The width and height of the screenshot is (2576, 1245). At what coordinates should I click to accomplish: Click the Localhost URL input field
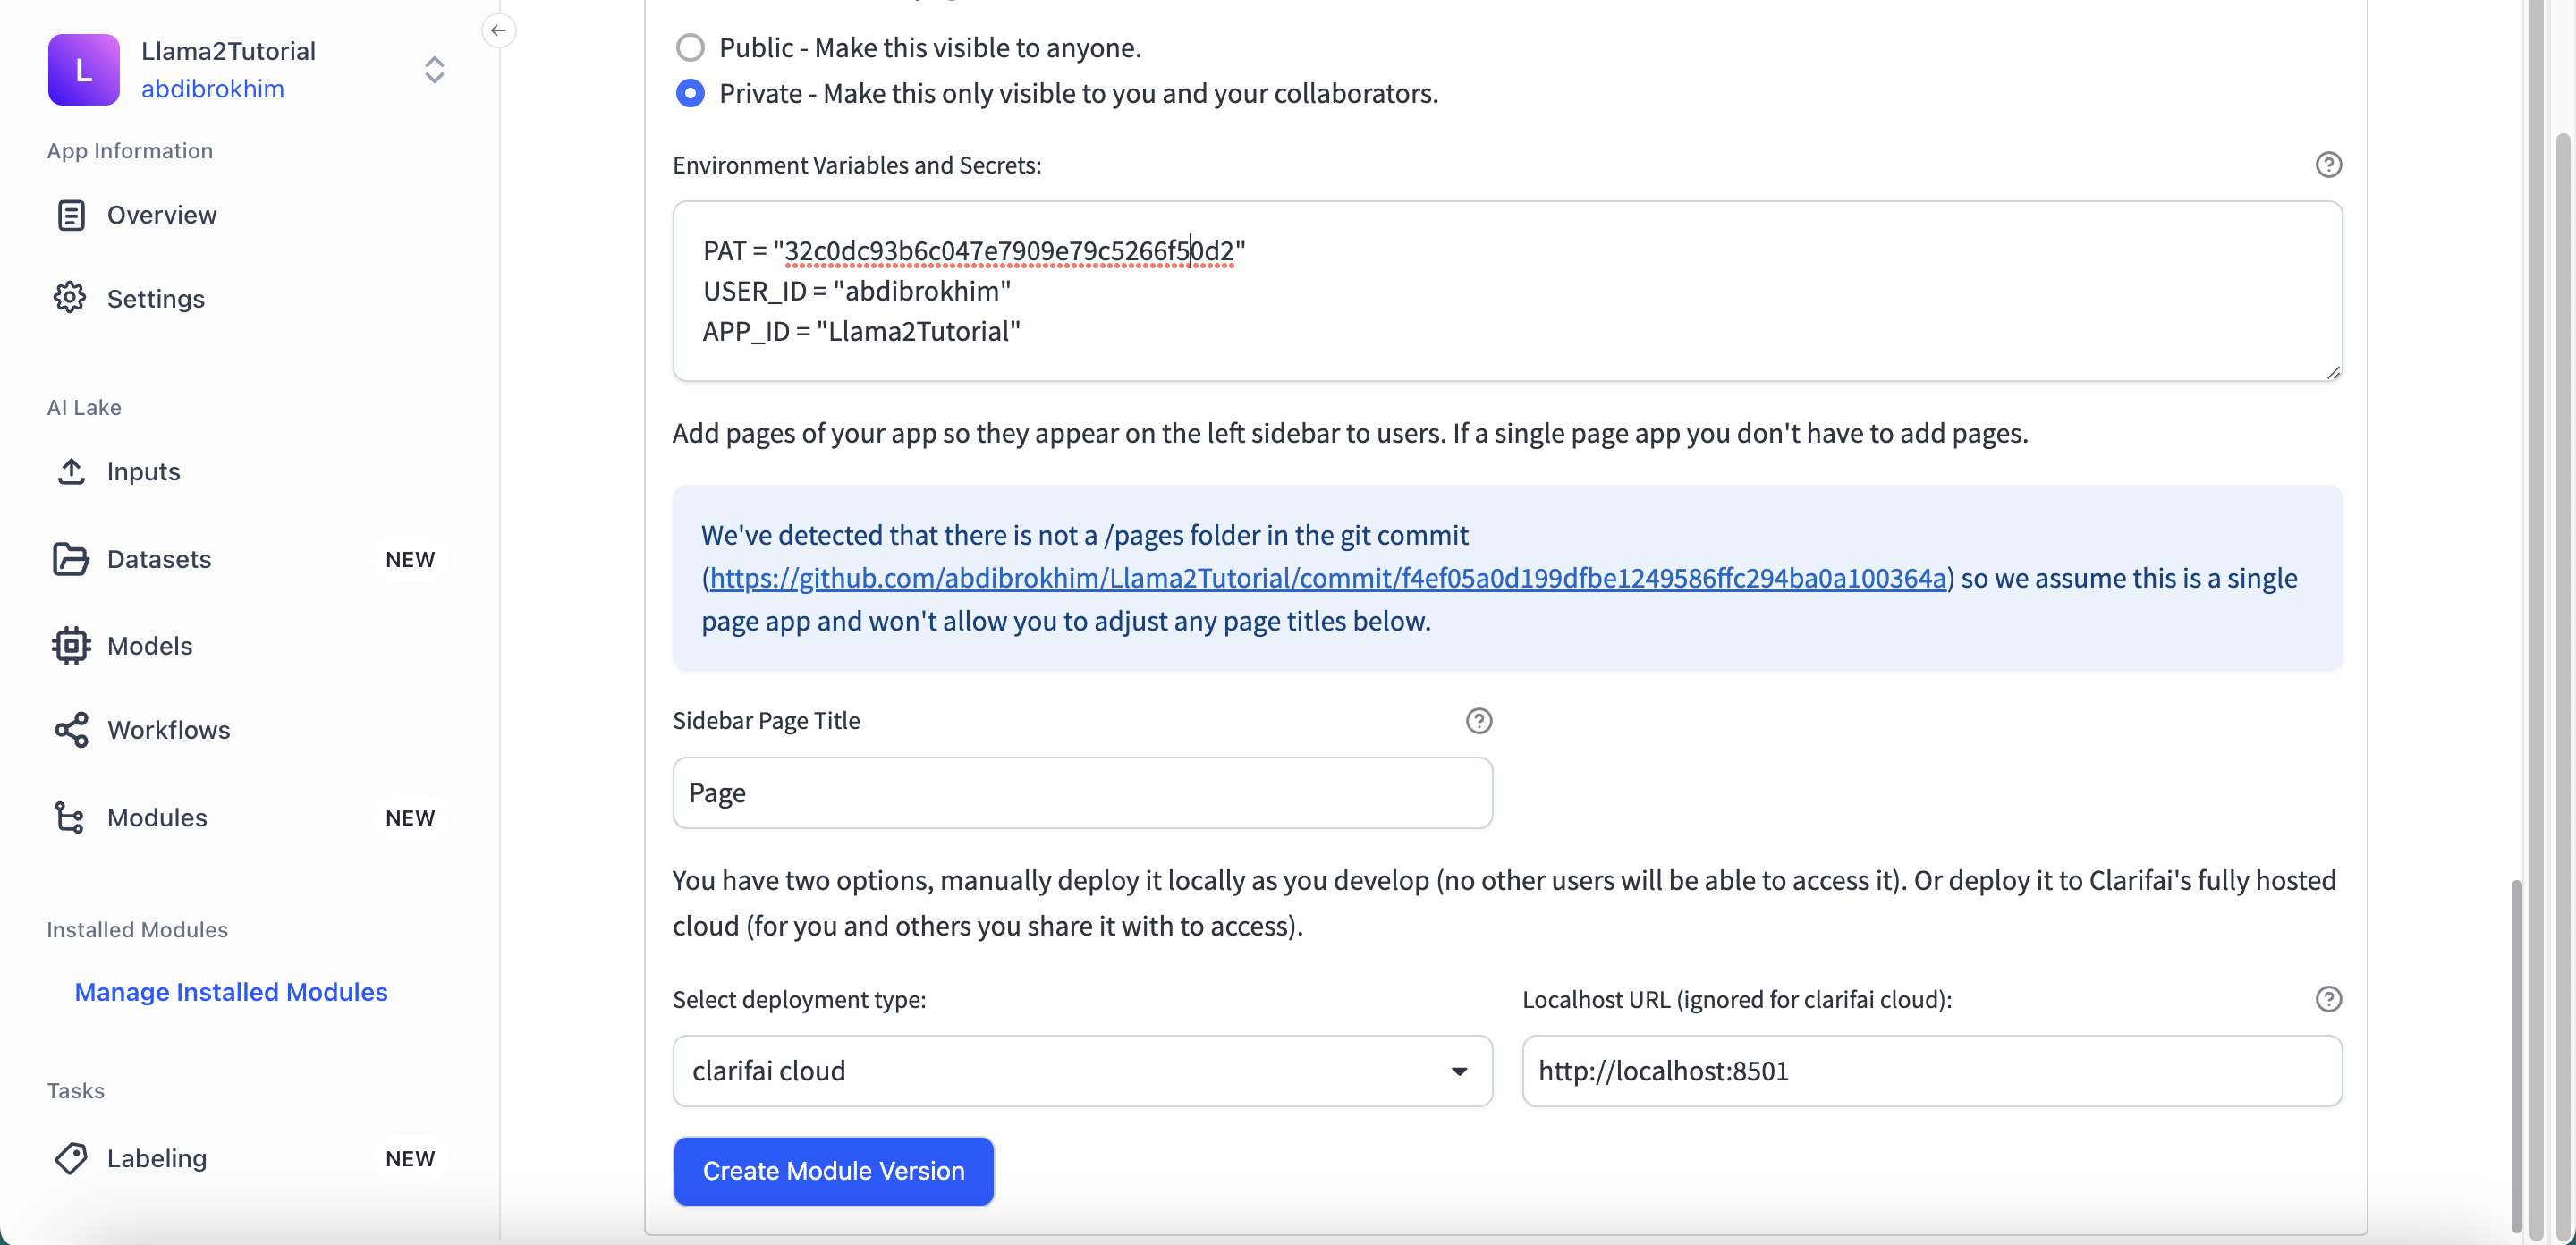pyautogui.click(x=1931, y=1071)
